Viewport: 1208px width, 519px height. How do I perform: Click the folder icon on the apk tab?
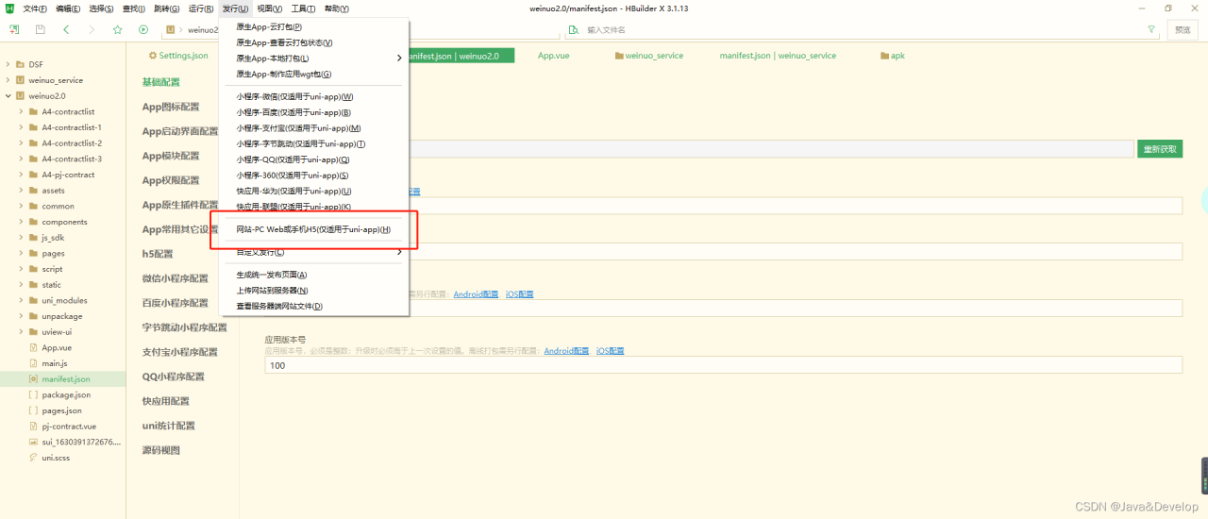click(884, 56)
